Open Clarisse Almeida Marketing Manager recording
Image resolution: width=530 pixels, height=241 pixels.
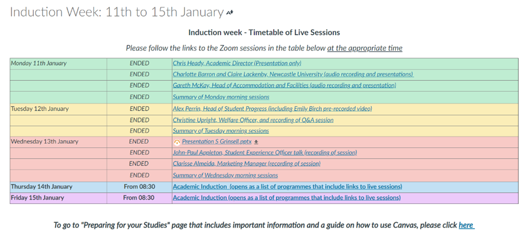pyautogui.click(x=247, y=164)
